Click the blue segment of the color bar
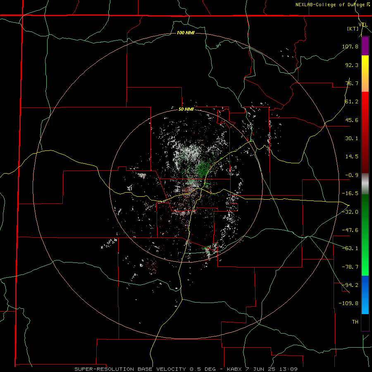372x372 pixels. (365, 295)
